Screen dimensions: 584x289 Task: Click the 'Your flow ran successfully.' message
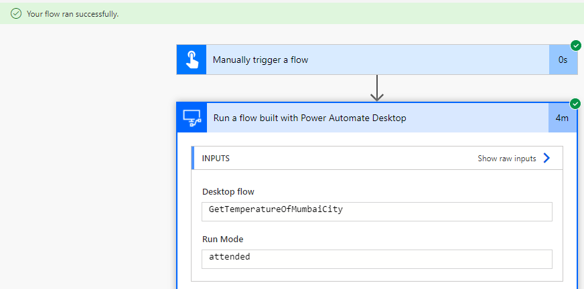72,15
